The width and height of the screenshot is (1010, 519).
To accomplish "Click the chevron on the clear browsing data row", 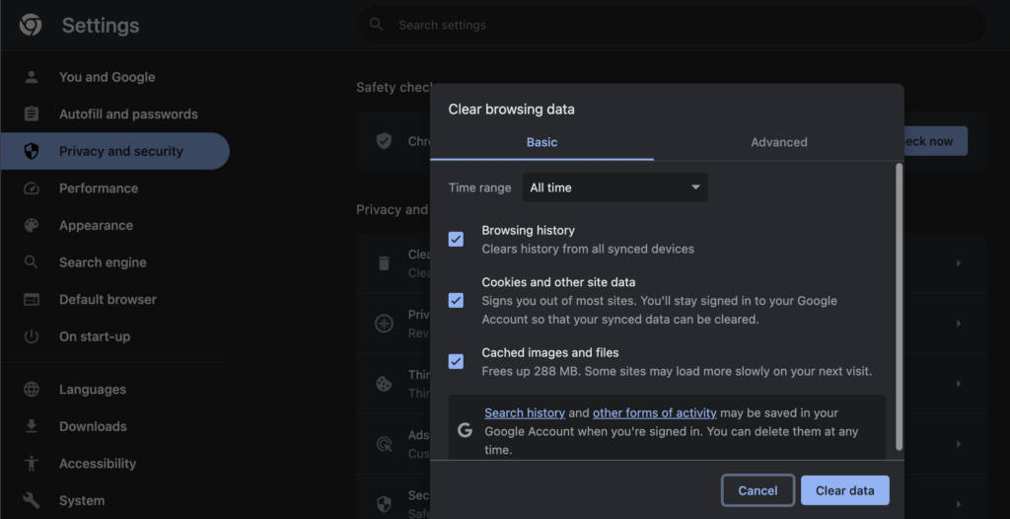I will click(x=959, y=263).
